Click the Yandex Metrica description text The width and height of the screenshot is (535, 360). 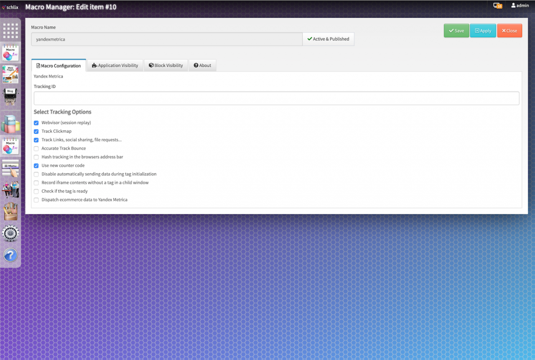[x=48, y=77]
